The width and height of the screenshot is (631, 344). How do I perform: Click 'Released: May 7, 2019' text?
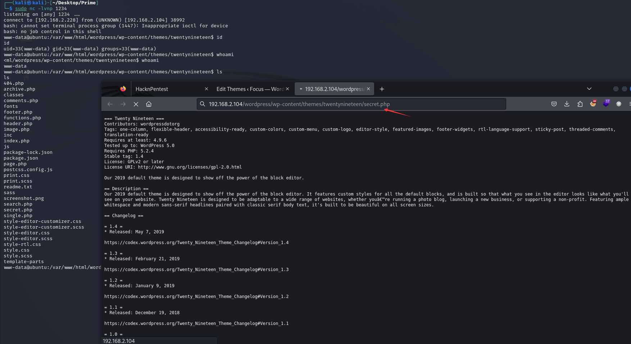click(137, 232)
